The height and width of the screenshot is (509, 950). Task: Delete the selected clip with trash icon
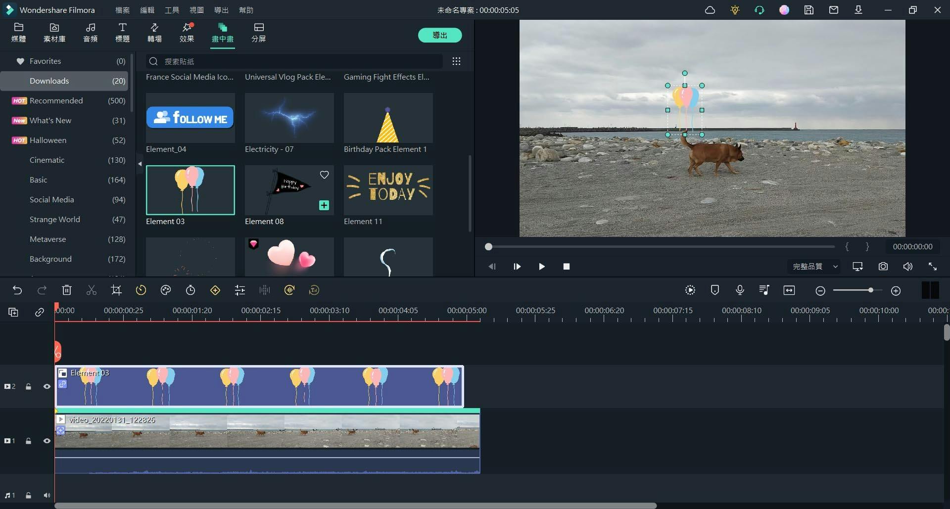pyautogui.click(x=67, y=290)
